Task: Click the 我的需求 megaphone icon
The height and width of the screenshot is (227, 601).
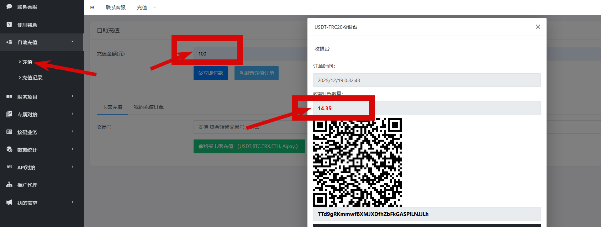Action: pos(9,202)
